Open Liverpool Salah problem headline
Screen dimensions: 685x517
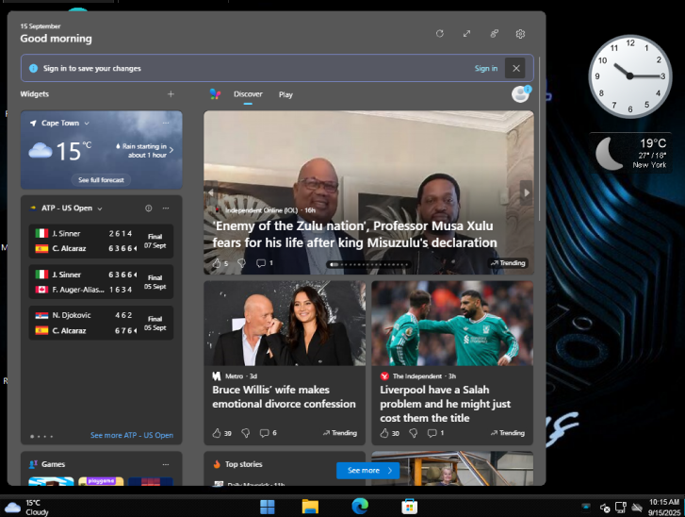pyautogui.click(x=445, y=404)
